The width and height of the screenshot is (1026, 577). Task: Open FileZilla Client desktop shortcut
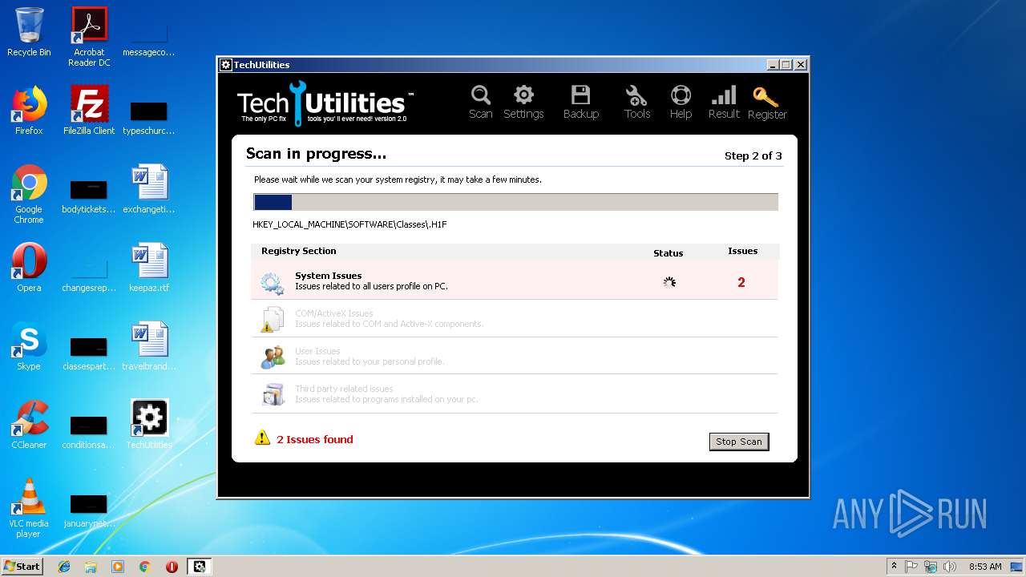89,111
